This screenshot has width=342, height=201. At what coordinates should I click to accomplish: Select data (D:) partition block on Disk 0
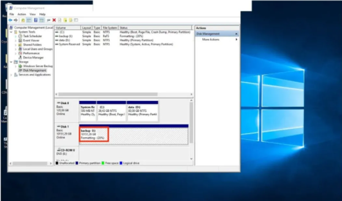143,111
